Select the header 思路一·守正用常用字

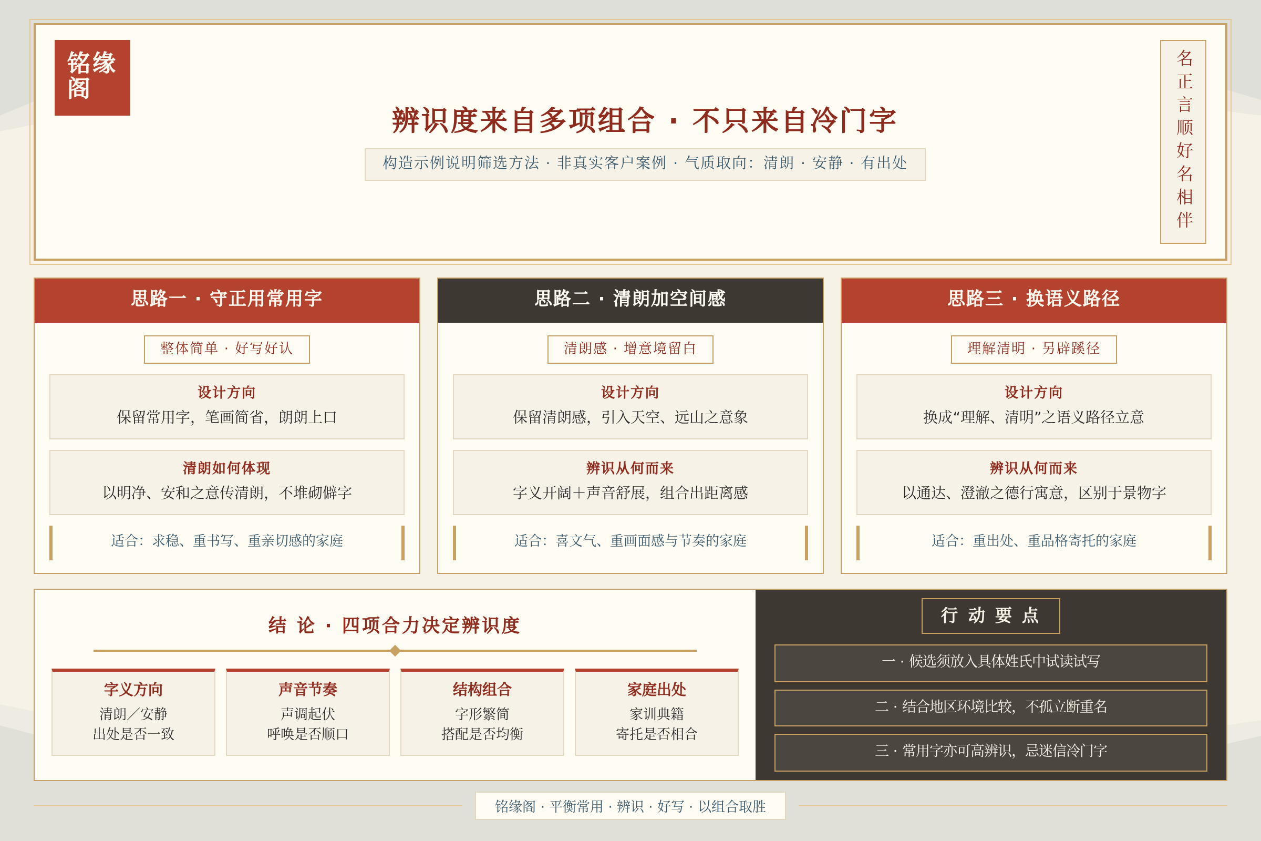click(227, 300)
